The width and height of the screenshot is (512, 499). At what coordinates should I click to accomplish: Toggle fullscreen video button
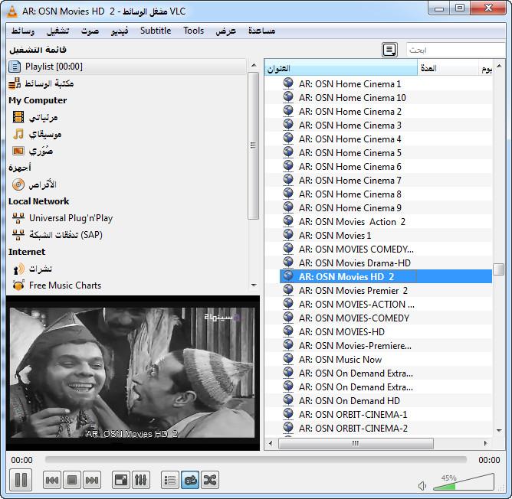coord(121,480)
